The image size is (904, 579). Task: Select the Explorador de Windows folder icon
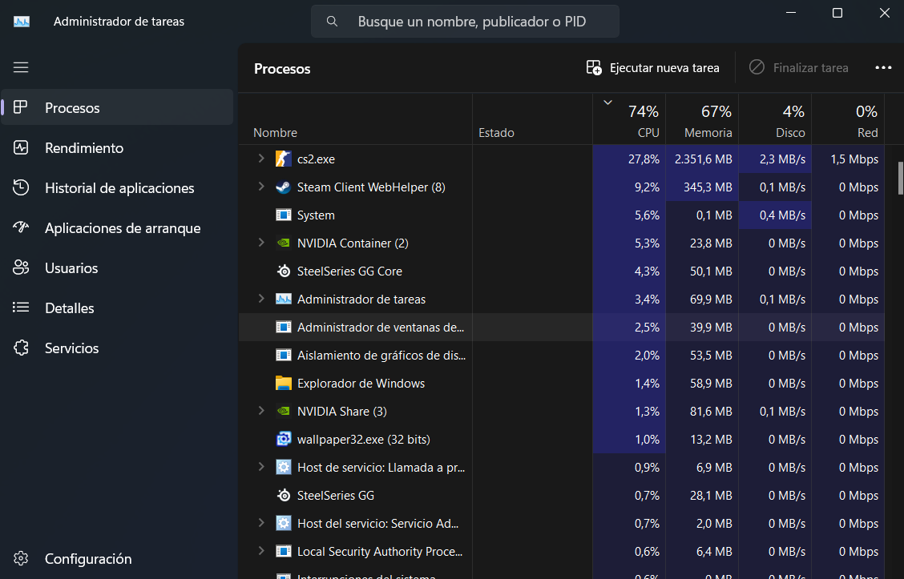pos(283,383)
